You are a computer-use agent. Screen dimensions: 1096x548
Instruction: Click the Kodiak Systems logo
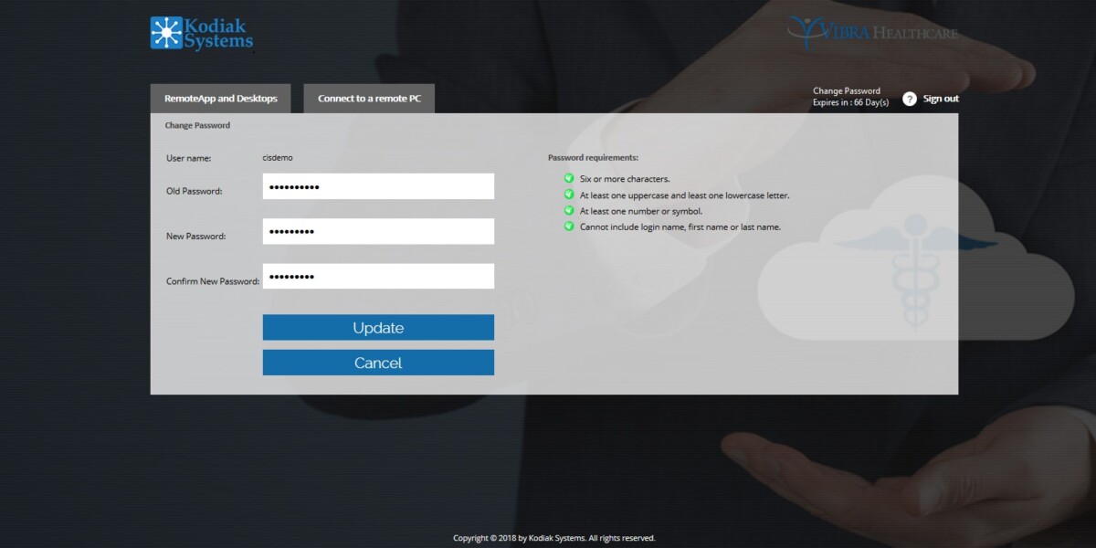pos(202,33)
